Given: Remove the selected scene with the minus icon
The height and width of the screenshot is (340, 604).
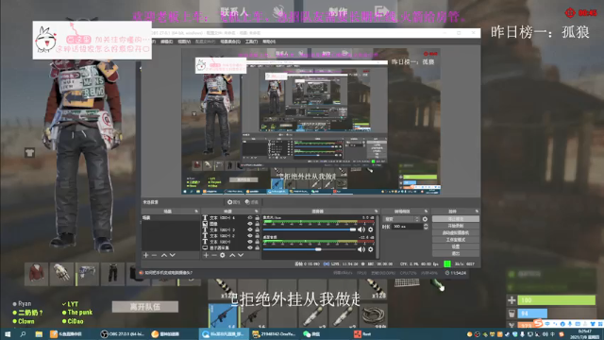Looking at the screenshot, I should point(154,255).
